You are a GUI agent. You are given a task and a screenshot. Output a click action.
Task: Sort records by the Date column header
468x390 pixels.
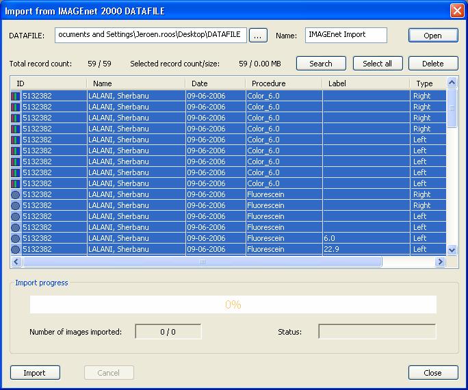click(216, 83)
